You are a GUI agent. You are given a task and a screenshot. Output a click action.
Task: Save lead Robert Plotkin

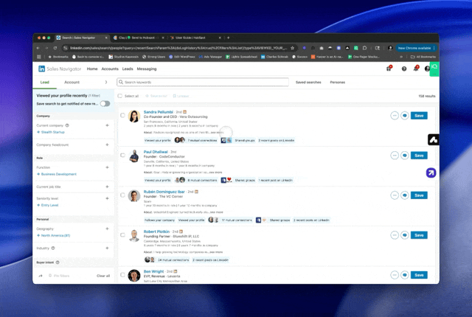[x=419, y=235]
